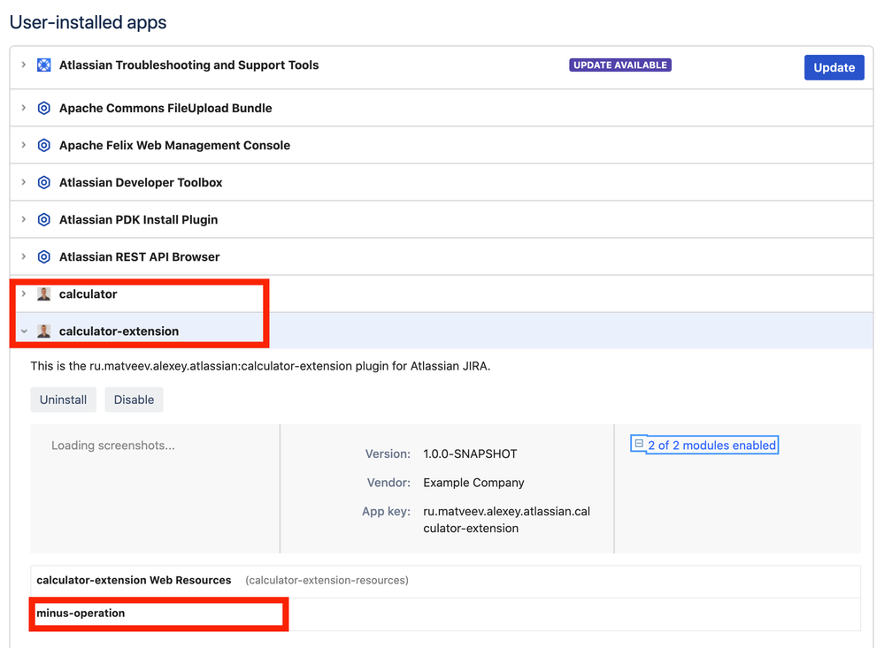Click the User-installed apps heading
The image size is (884, 648).
point(88,22)
